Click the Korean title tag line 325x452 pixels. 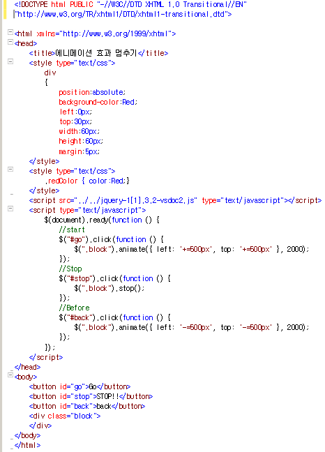pos(98,53)
